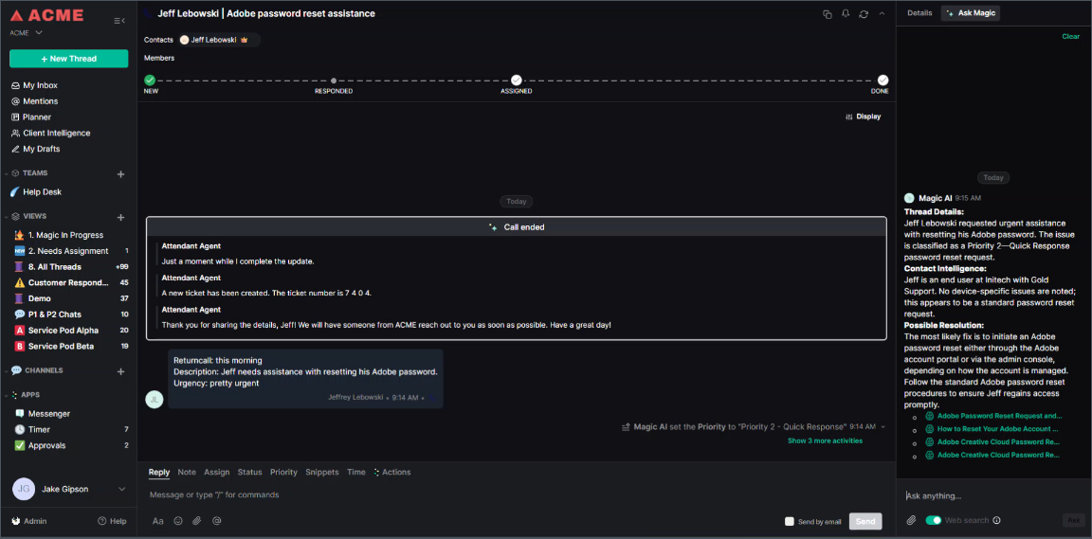Expand the priority activity chevron
The image size is (1092, 539).
[x=883, y=426]
